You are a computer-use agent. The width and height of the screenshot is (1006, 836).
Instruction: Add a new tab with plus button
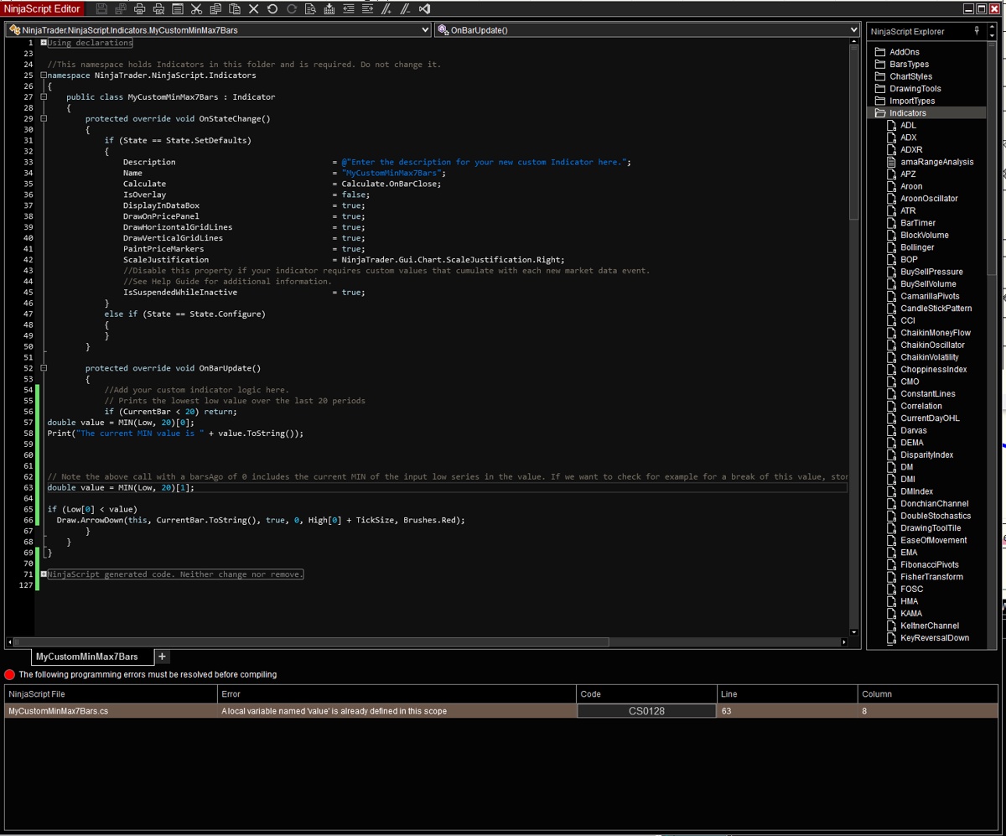point(162,657)
